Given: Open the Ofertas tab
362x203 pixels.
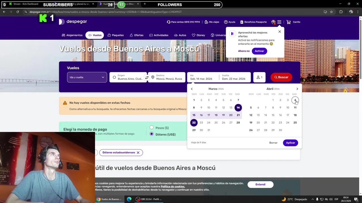Looking at the screenshot, I should point(136,35).
